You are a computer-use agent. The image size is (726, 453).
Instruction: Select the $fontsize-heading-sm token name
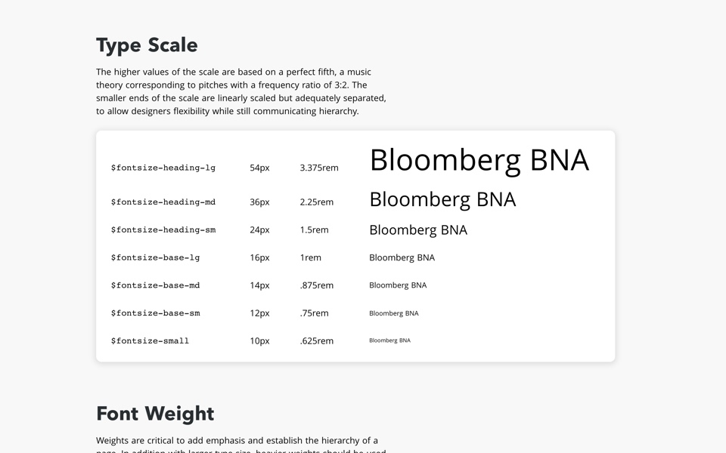pyautogui.click(x=163, y=230)
